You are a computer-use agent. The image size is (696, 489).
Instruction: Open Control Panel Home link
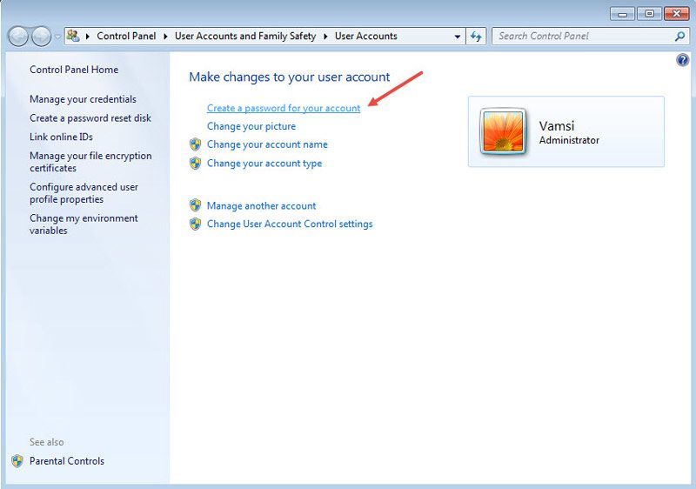(74, 70)
